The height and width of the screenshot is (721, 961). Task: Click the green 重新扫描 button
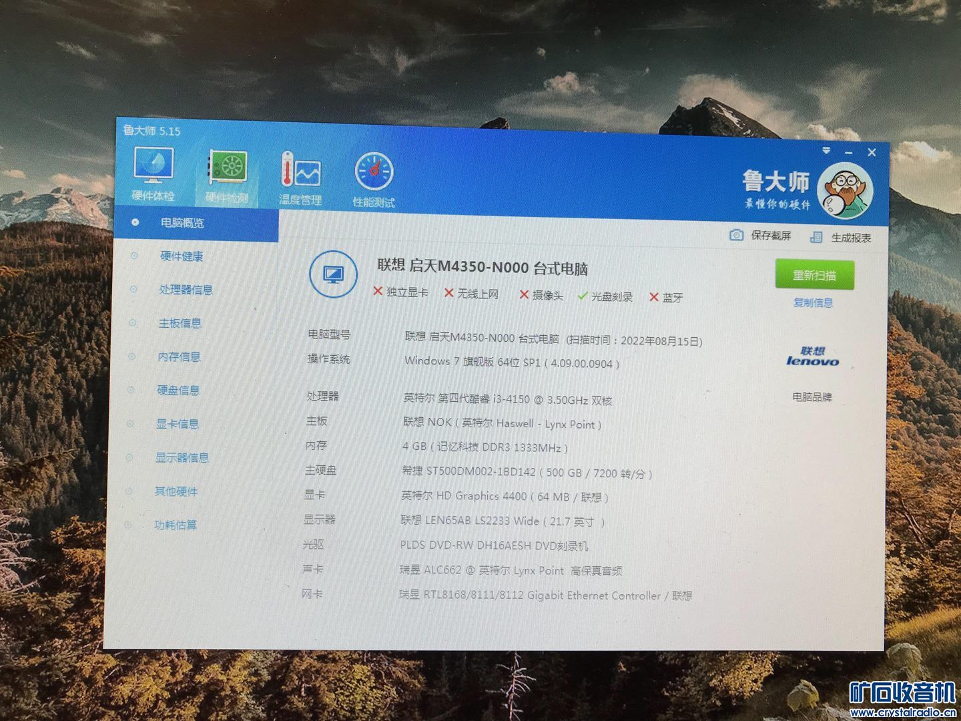[x=814, y=275]
